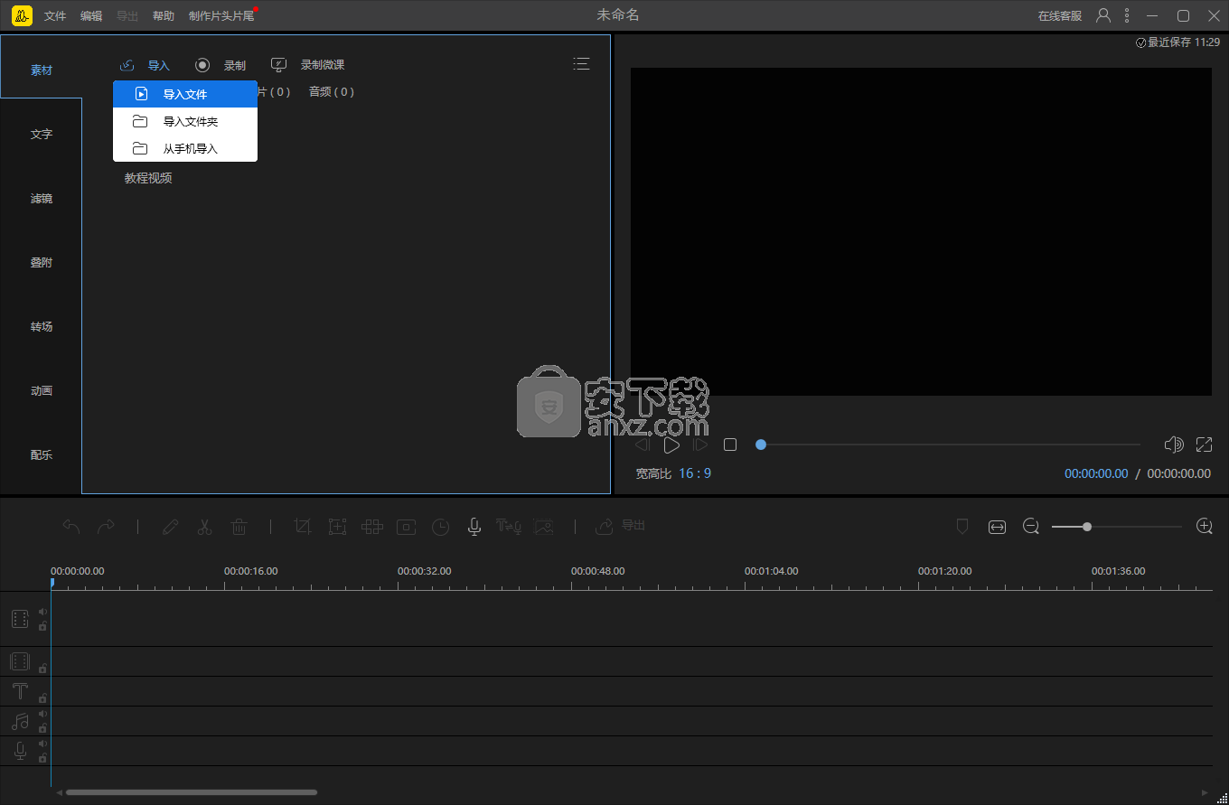This screenshot has width=1229, height=805.
Task: Click the user account icon
Action: tap(1103, 15)
